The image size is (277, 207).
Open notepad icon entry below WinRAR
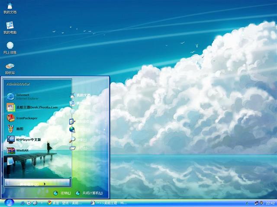pos(10,161)
